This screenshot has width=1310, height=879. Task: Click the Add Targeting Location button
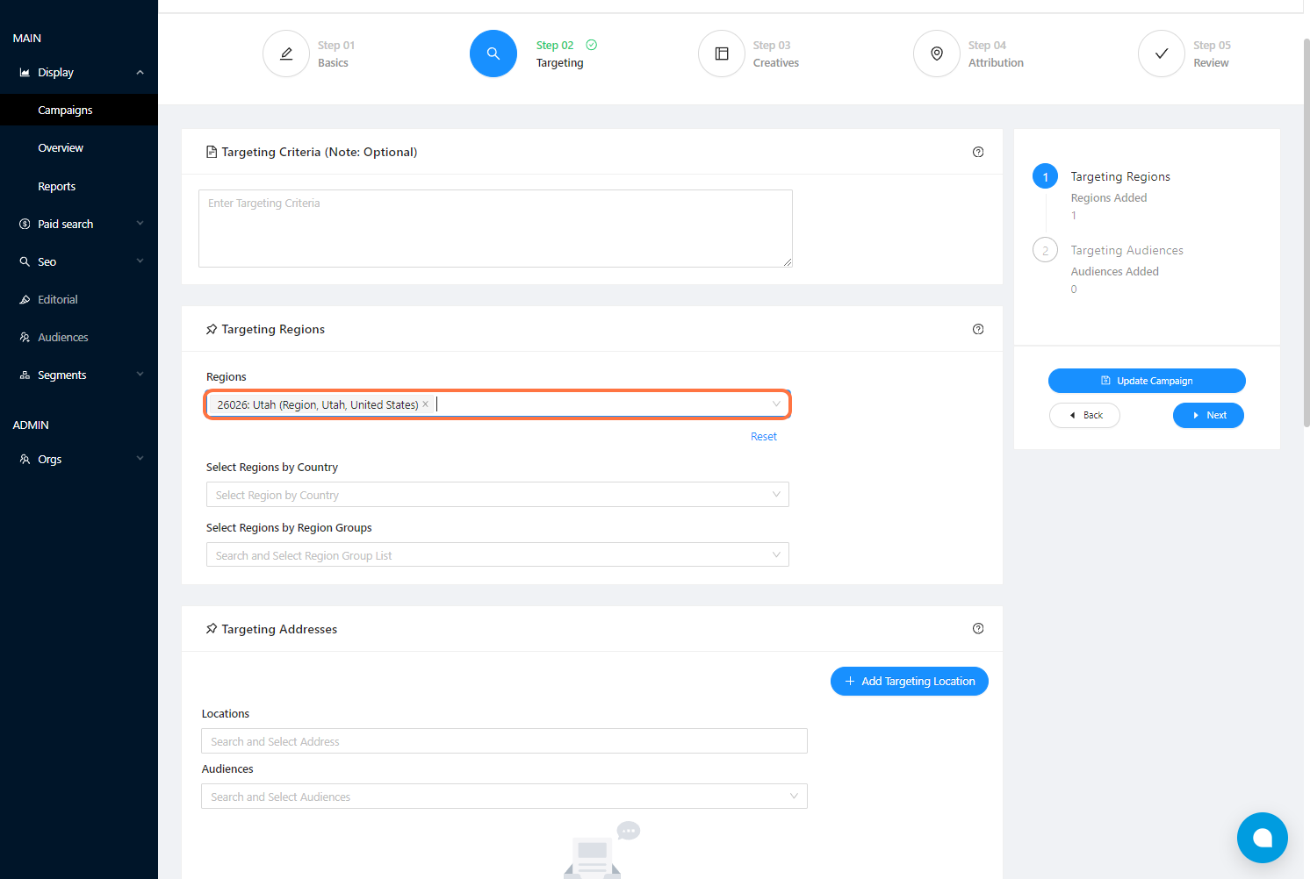[x=910, y=682]
